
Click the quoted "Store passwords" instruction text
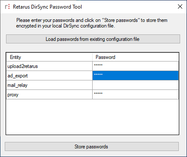(x=121, y=20)
